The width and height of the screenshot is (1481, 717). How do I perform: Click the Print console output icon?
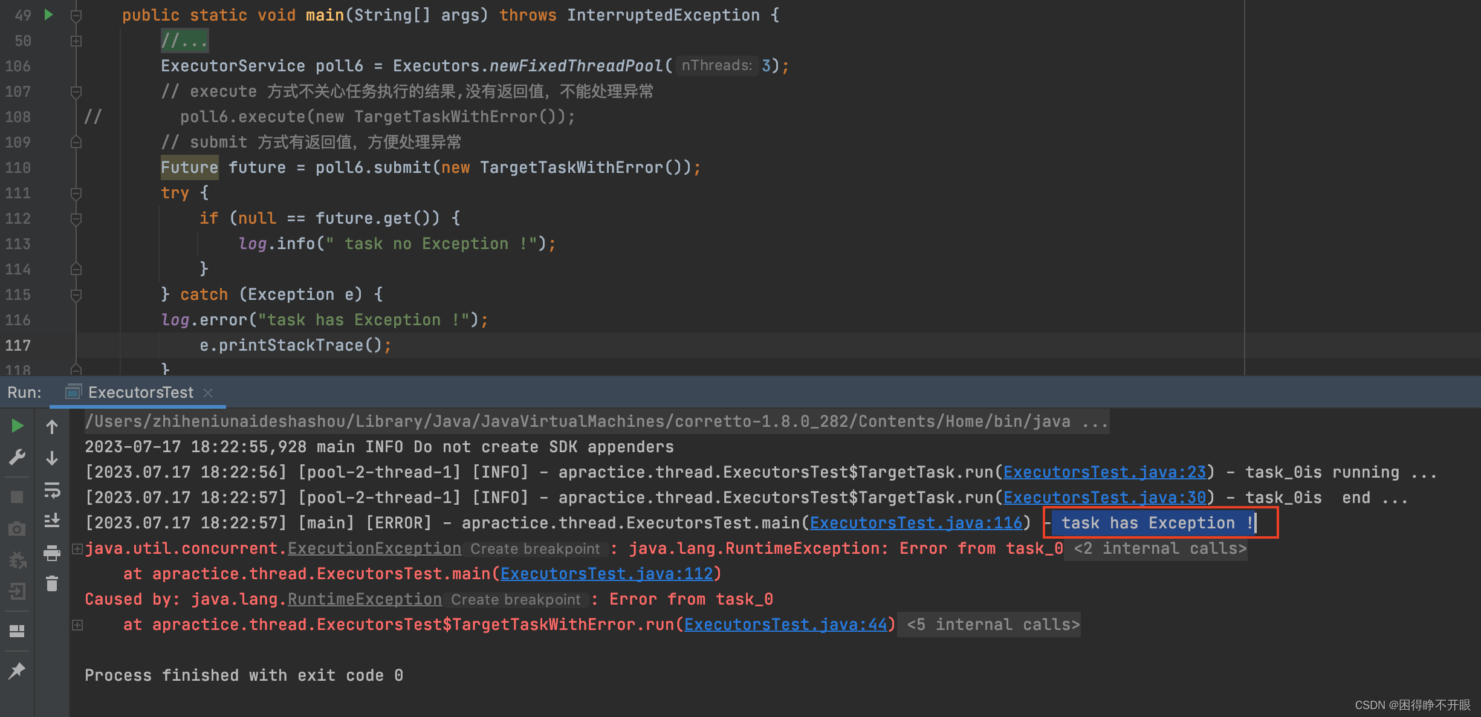[x=52, y=553]
